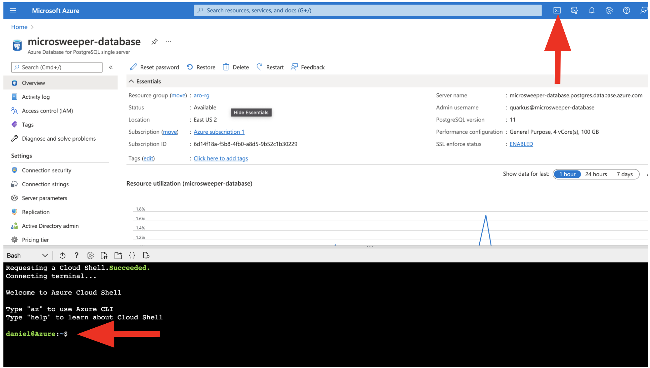Select 24 hours data range
650x368 pixels.
pos(596,174)
